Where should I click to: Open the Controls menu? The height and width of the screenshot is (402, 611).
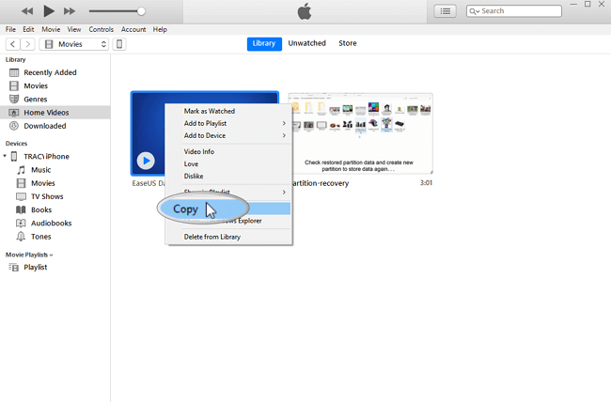pyautogui.click(x=101, y=29)
